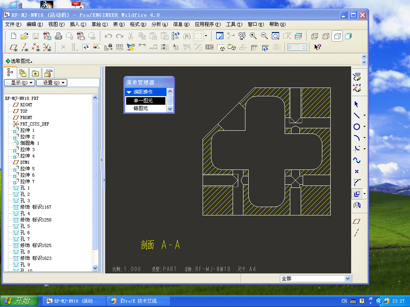Open the 工具(T) menu

pos(234,24)
